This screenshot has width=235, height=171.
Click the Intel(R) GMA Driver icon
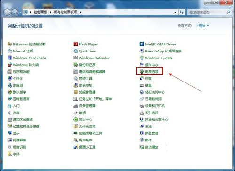[x=141, y=44]
